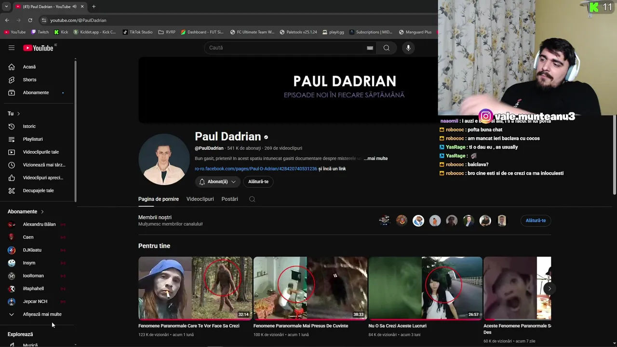
Task: Open browser tab list dropdown arrow
Action: click(x=6, y=6)
